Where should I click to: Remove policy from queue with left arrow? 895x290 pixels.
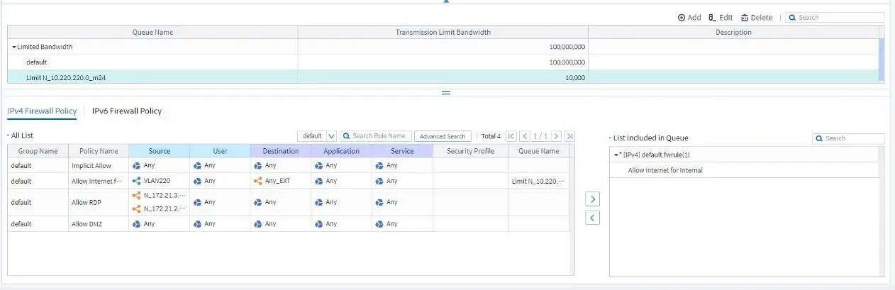(x=593, y=218)
